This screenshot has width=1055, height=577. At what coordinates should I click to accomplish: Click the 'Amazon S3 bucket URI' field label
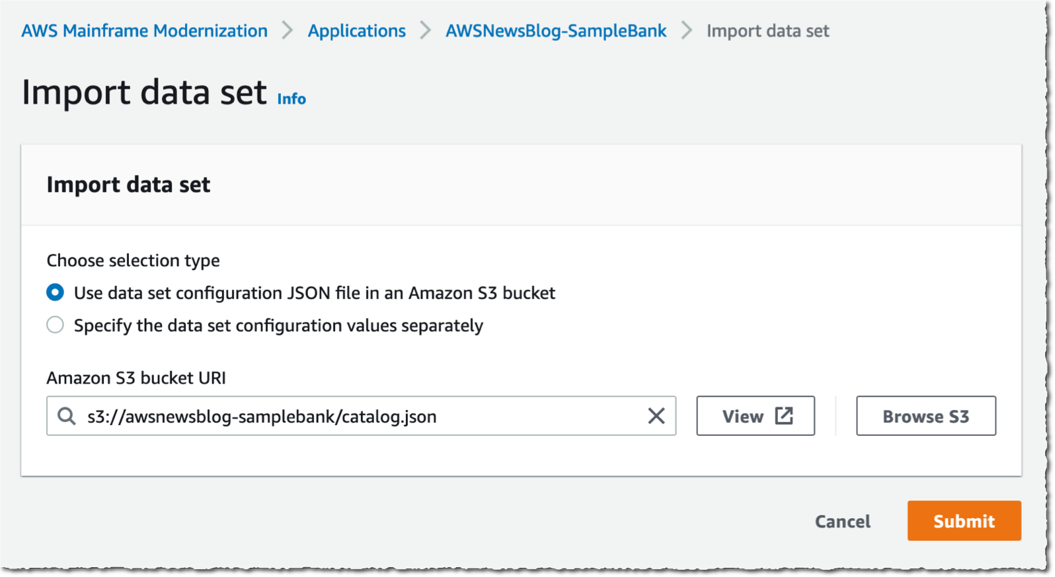pyautogui.click(x=136, y=378)
